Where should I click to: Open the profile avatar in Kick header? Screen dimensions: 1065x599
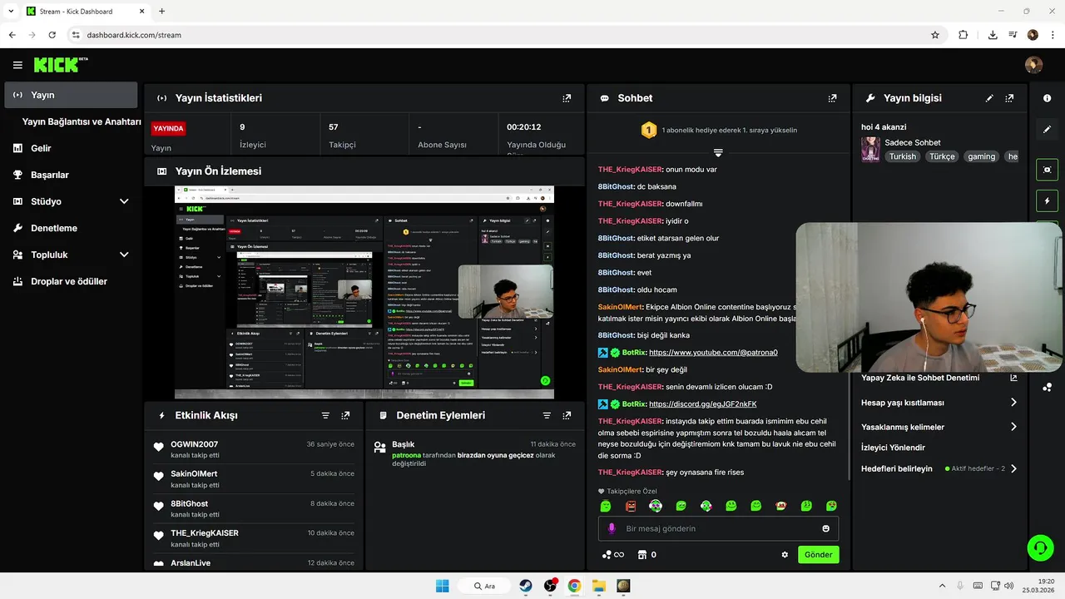tap(1033, 65)
